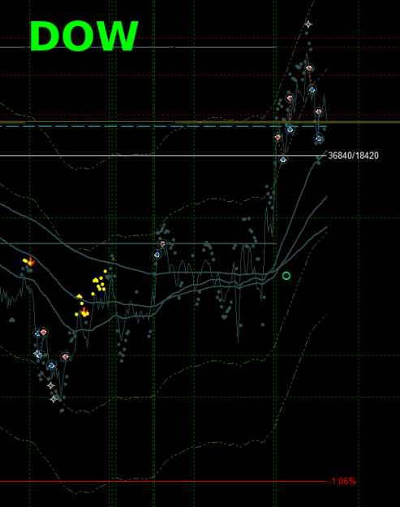Click the red marker on the mid-chart gray line
400x507 pixels.
[x=162, y=244]
